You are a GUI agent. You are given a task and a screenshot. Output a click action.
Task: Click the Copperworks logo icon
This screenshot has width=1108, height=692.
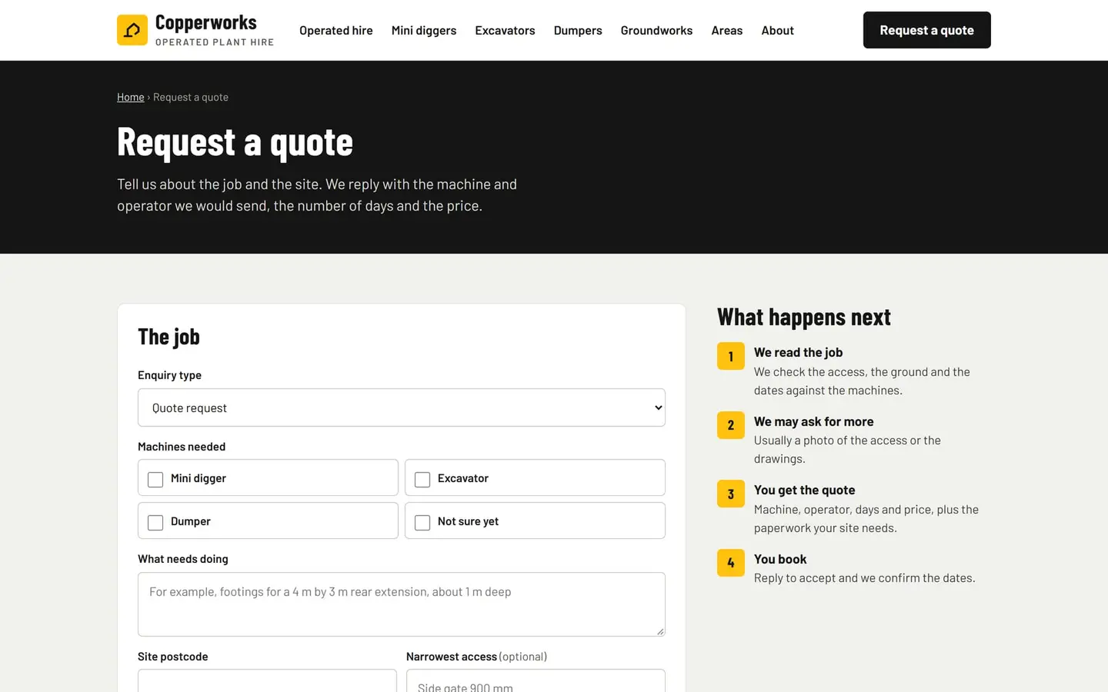132,30
